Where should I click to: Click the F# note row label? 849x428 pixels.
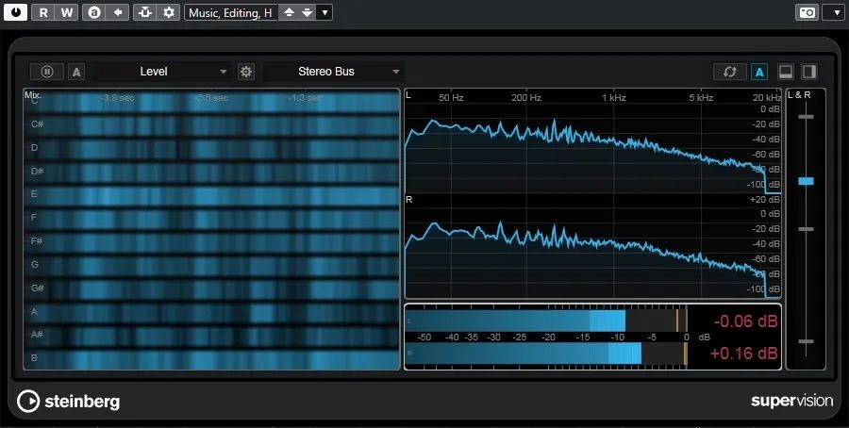pyautogui.click(x=37, y=240)
